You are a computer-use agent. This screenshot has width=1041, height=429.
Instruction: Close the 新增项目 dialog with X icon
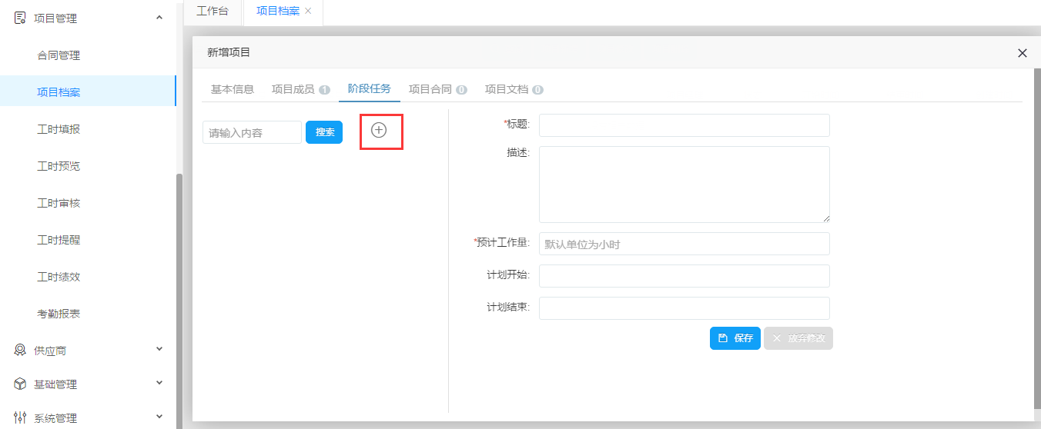pos(1022,53)
